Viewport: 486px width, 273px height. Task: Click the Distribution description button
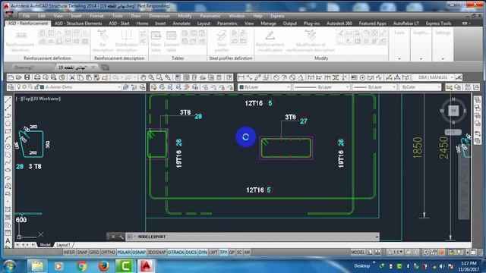pos(126,41)
